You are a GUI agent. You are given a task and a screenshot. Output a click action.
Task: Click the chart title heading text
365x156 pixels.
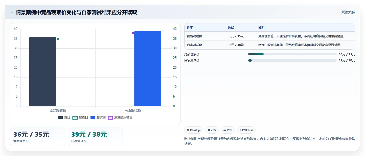[x=76, y=12]
